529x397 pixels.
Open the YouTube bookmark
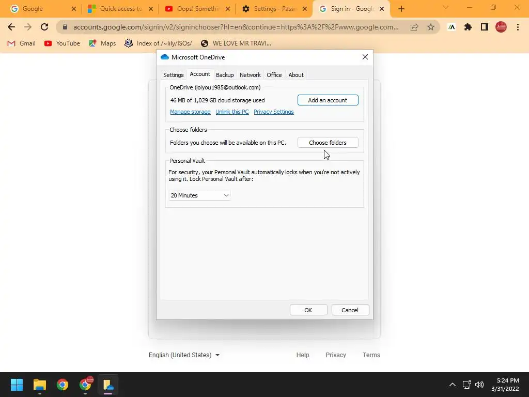62,43
